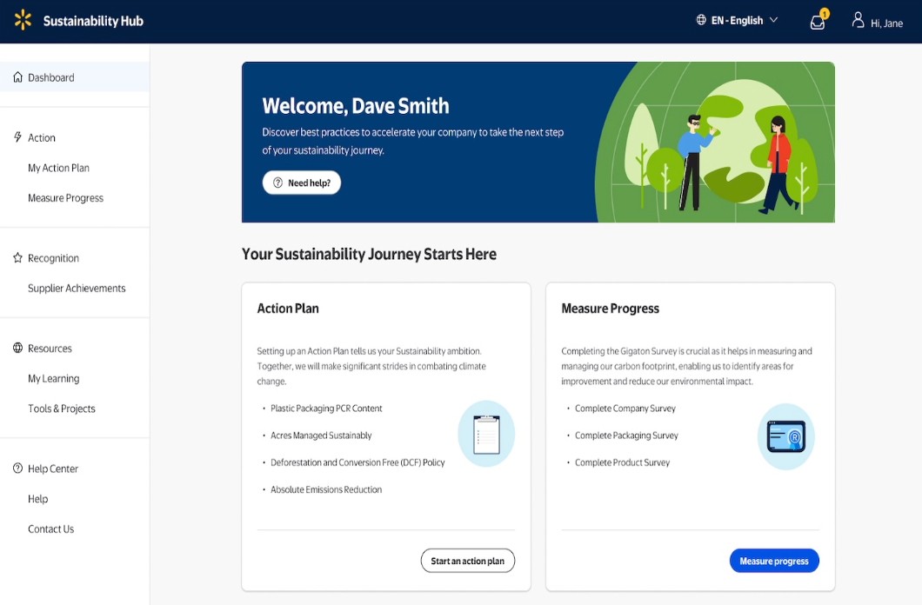The height and width of the screenshot is (605, 922).
Task: Open the EN - English language selector
Action: 738,20
